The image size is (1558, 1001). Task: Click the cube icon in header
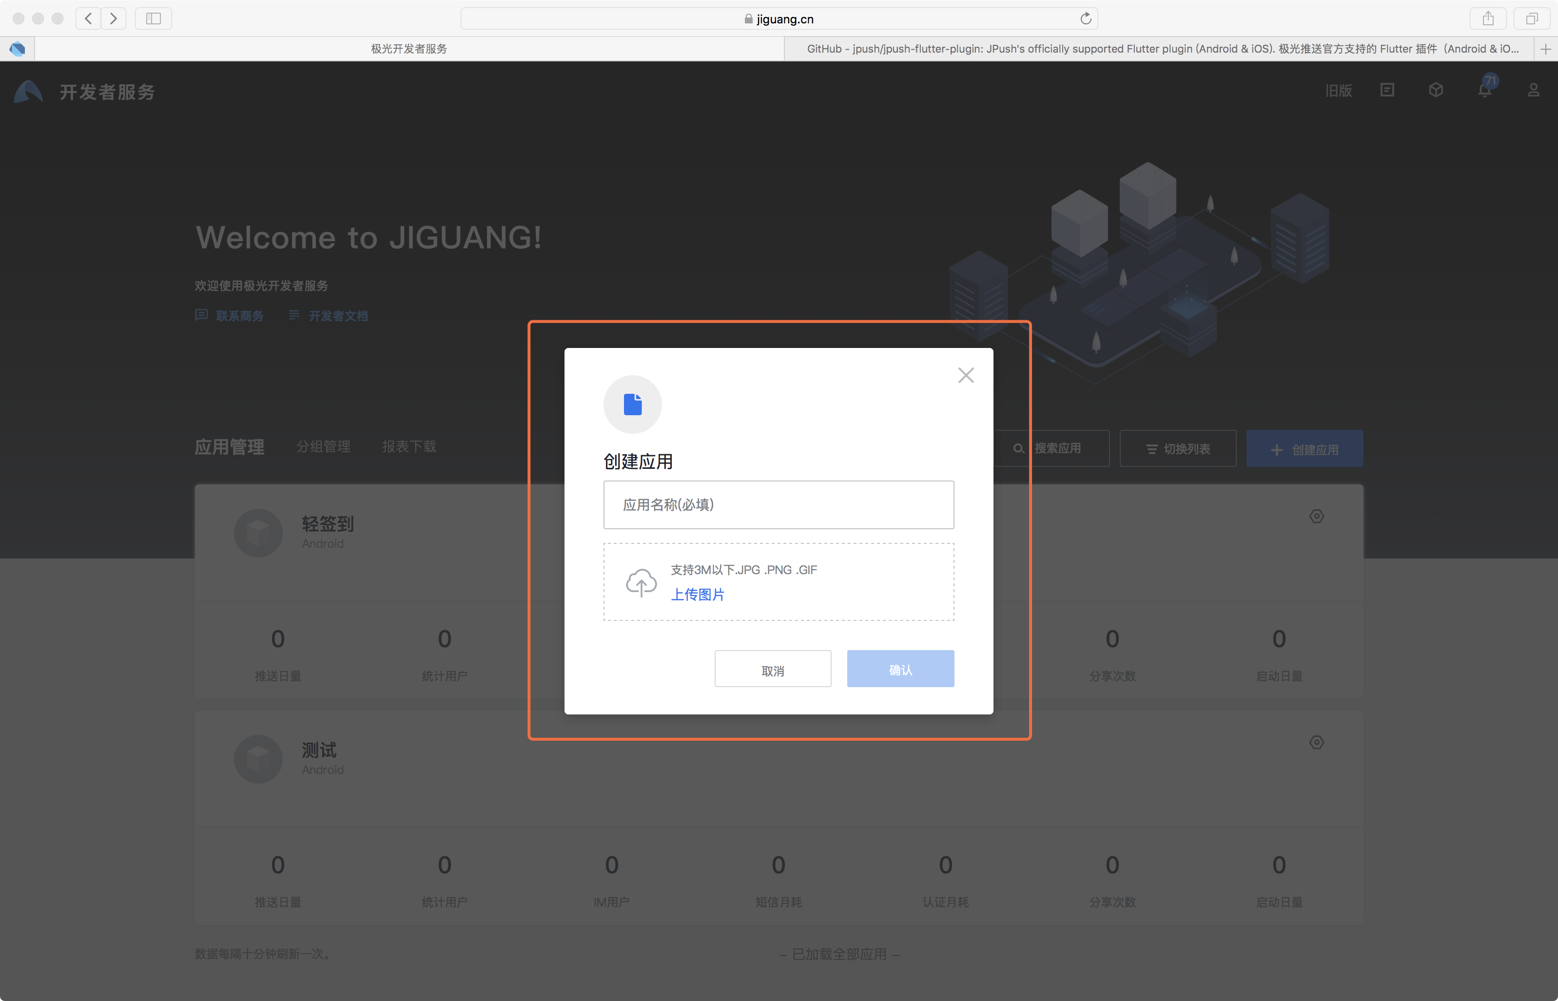pyautogui.click(x=1436, y=90)
